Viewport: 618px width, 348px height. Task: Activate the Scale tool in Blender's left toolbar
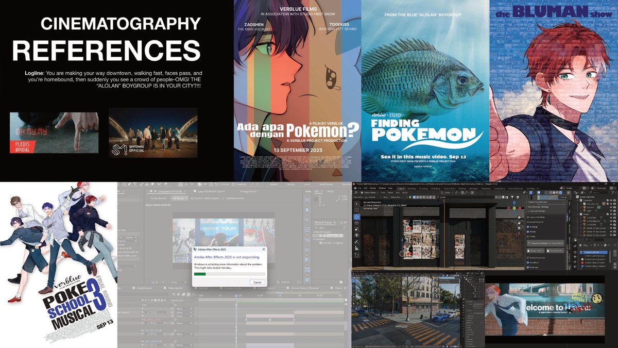point(356,229)
